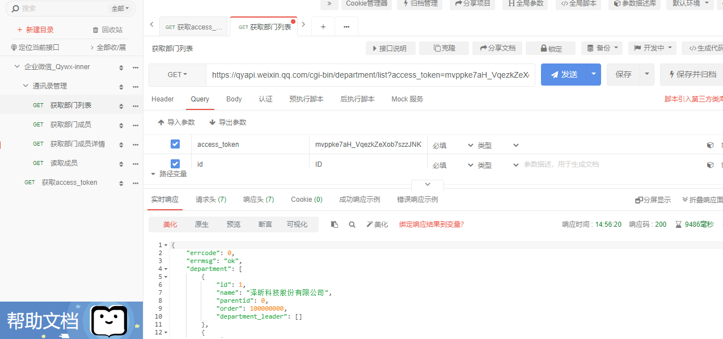Collapse the 通讯录管理 folder

(x=26, y=86)
